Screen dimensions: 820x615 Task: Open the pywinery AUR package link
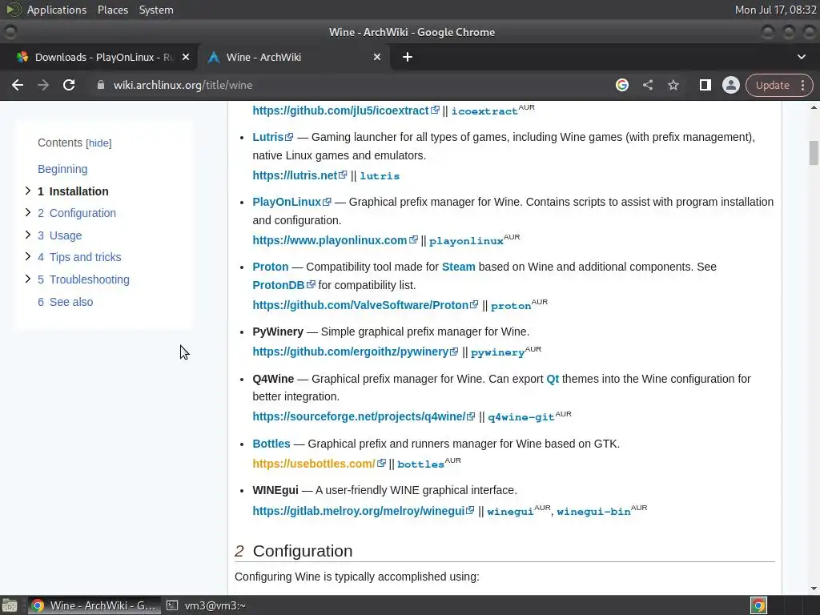pyautogui.click(x=497, y=352)
